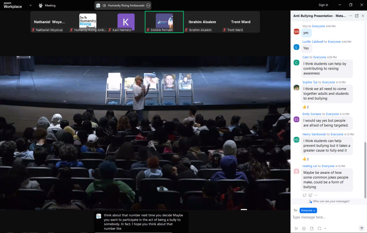
Task: Click the speaker icon in active speaker bar
Action: (104, 5)
